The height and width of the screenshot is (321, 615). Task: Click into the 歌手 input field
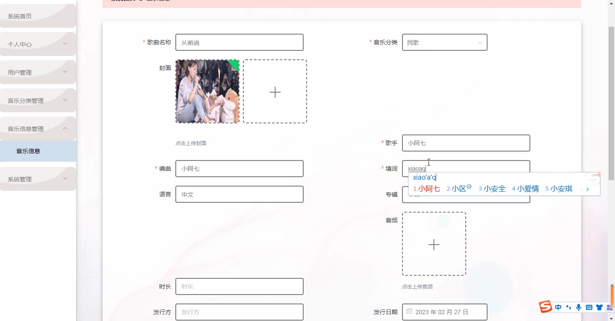tap(466, 143)
